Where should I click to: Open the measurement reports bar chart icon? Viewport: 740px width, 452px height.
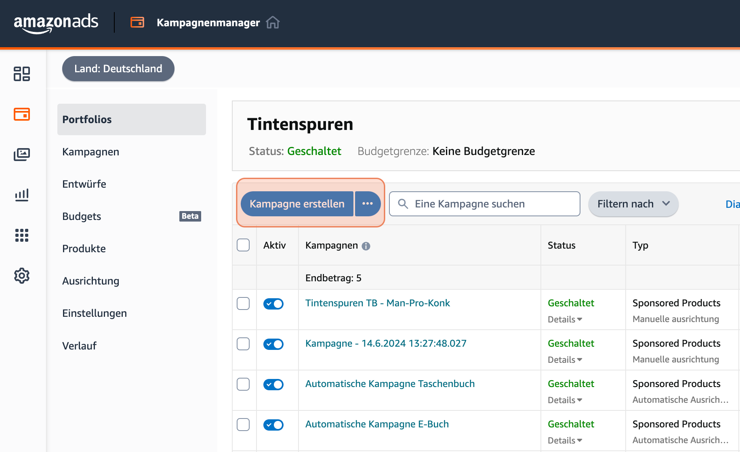tap(22, 195)
